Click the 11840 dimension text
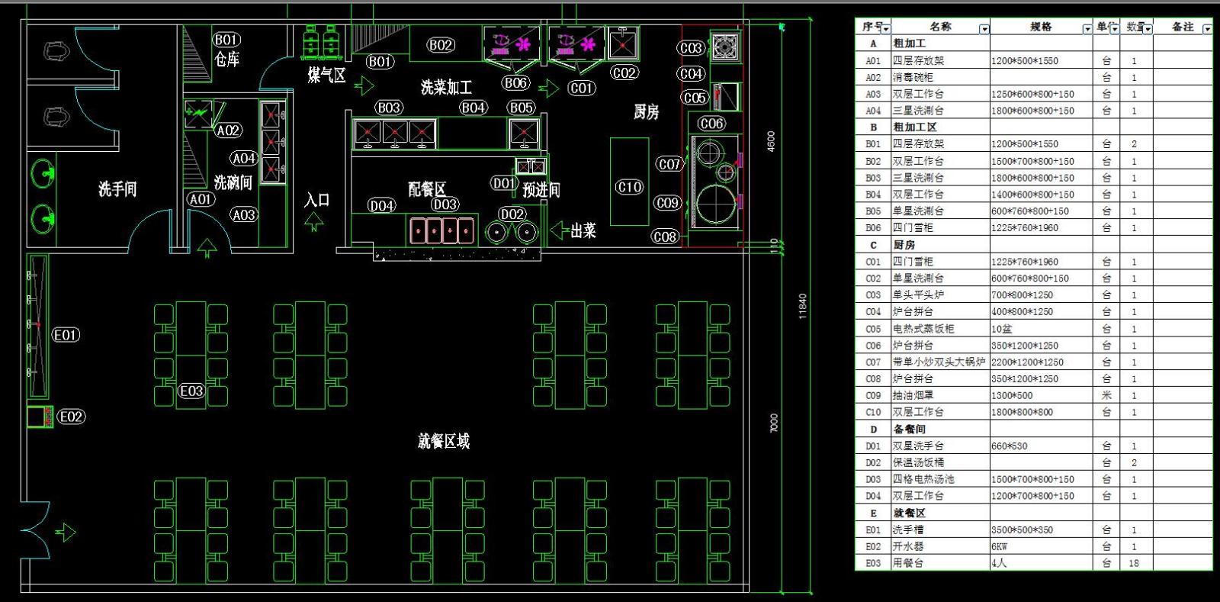The height and width of the screenshot is (602, 1220). pos(802,306)
